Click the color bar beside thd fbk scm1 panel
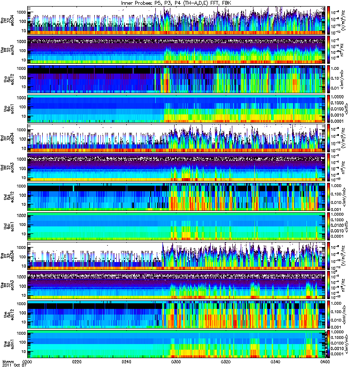The width and height of the screenshot is (352, 375). 329,226
